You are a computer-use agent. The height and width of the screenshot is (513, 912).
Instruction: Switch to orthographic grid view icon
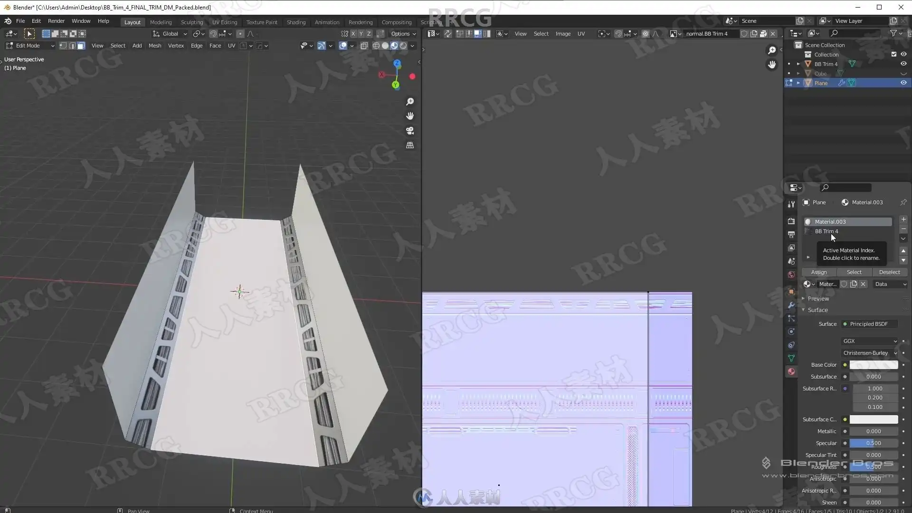click(x=410, y=145)
